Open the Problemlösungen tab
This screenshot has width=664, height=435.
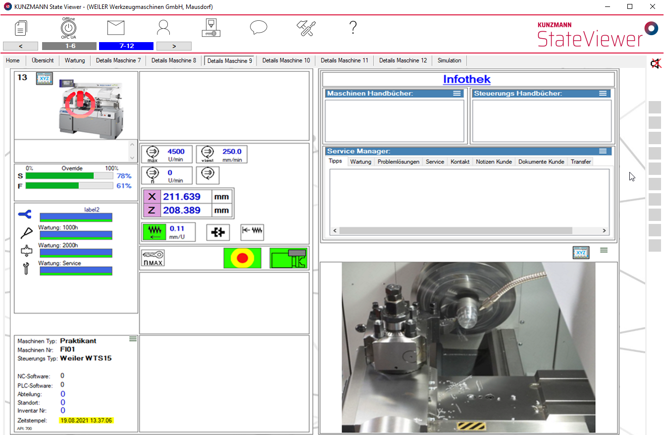pyautogui.click(x=398, y=162)
